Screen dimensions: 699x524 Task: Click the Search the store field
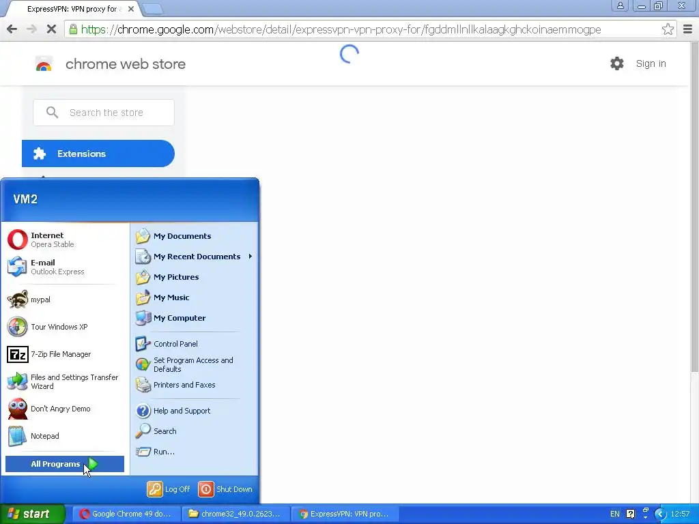pos(104,113)
